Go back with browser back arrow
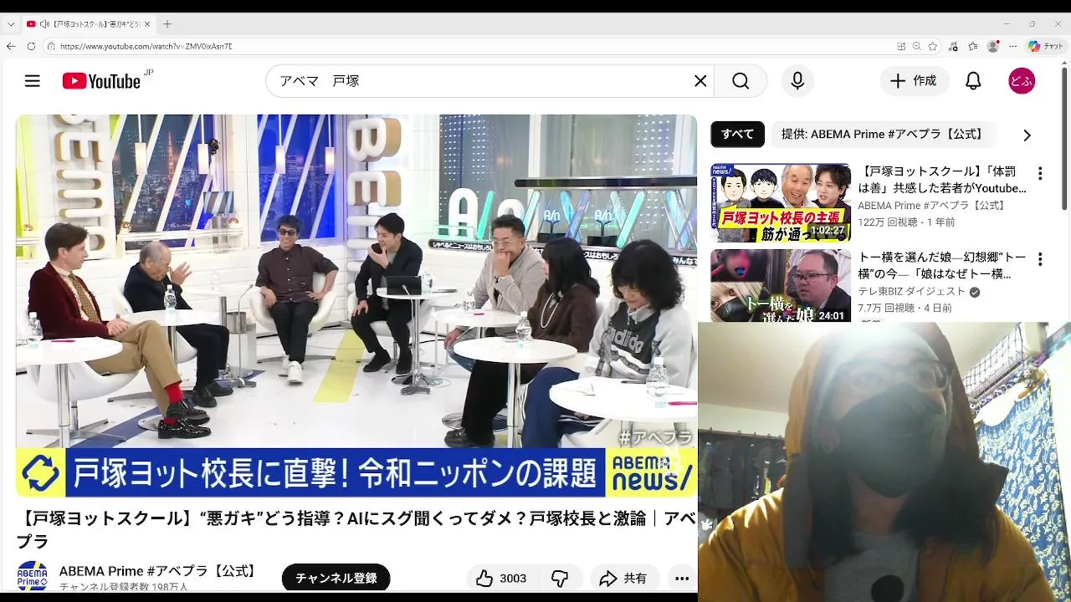1071x602 pixels. tap(11, 46)
